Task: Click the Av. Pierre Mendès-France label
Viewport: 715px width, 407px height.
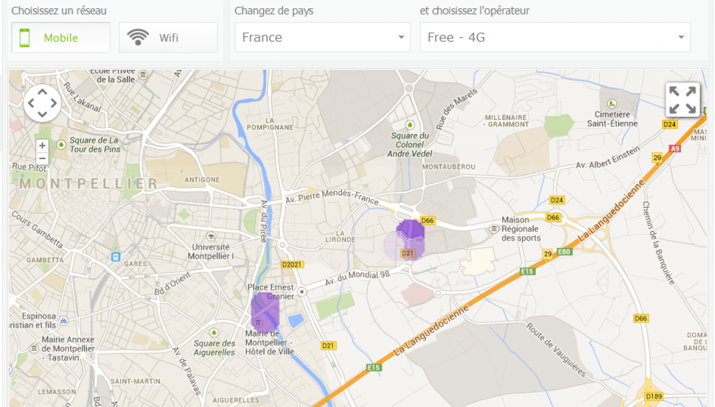Action: coord(332,197)
